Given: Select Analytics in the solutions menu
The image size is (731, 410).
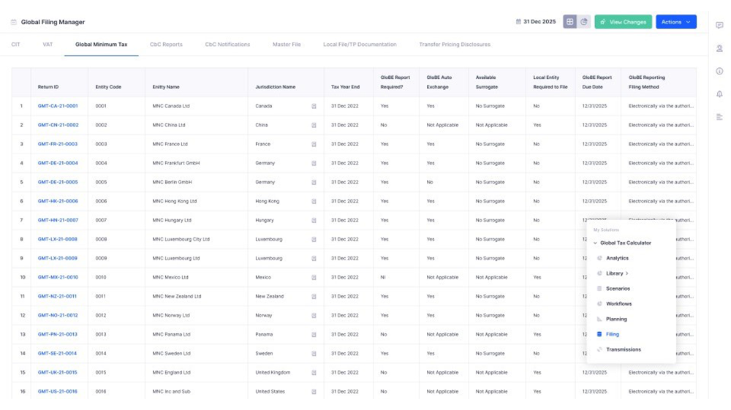Looking at the screenshot, I should point(617,258).
